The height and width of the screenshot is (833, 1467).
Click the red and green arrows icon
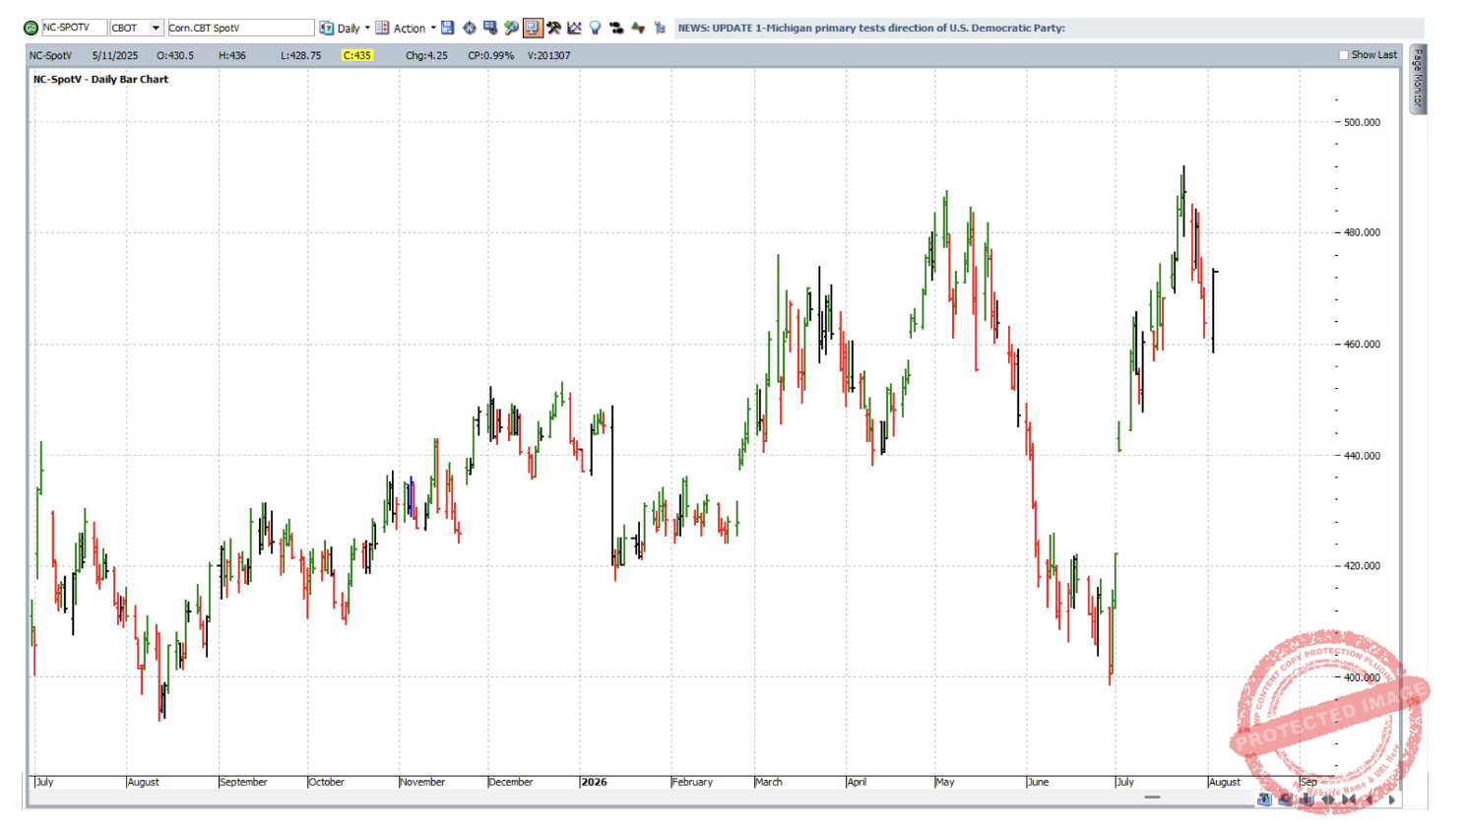(x=638, y=28)
